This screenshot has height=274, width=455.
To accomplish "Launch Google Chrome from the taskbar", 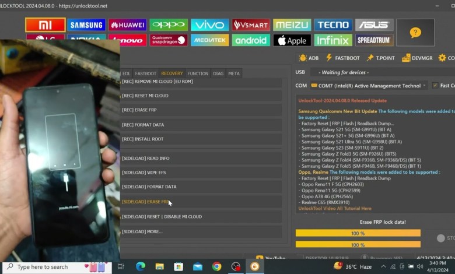I will point(217,266).
